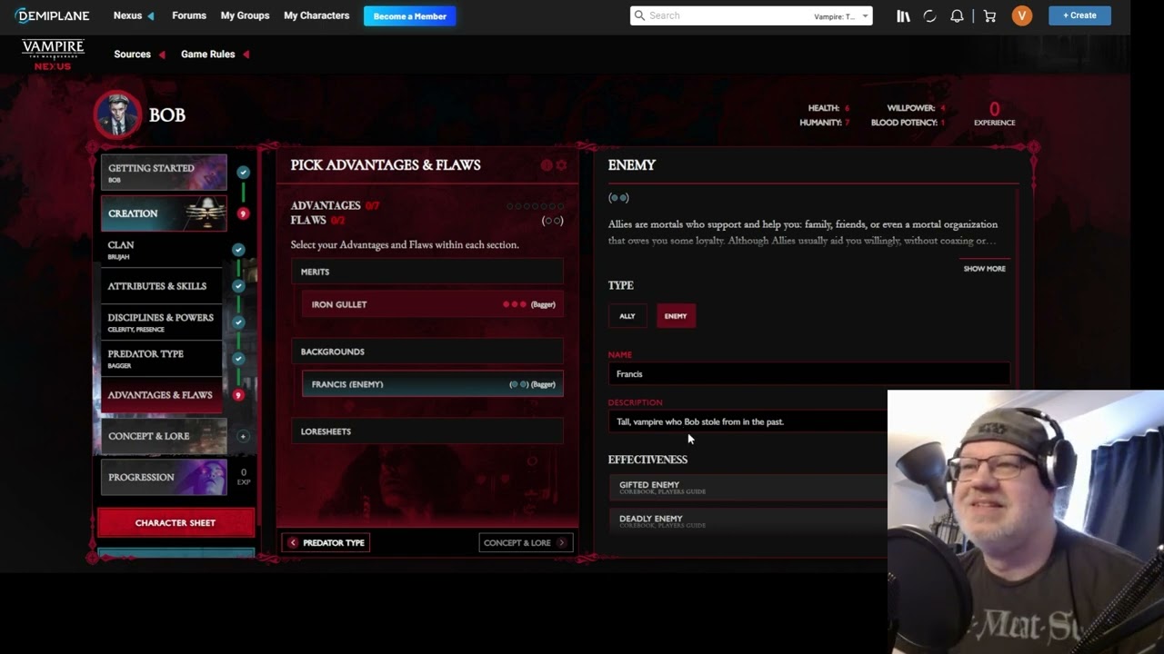Go back to Predator Type
The image size is (1164, 654).
click(x=325, y=542)
